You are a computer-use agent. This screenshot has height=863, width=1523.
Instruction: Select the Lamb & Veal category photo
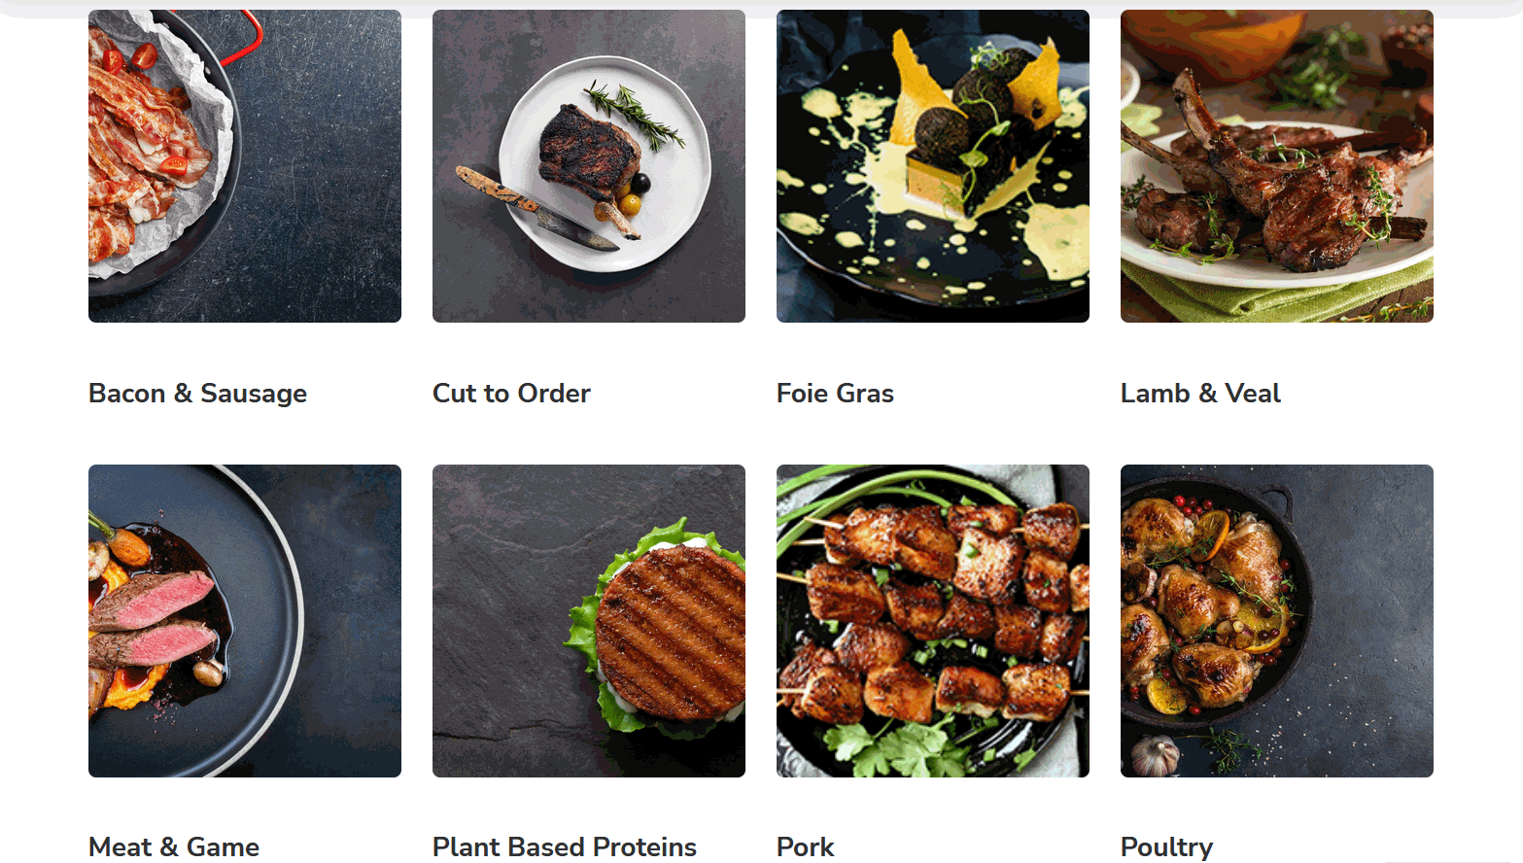(1277, 166)
